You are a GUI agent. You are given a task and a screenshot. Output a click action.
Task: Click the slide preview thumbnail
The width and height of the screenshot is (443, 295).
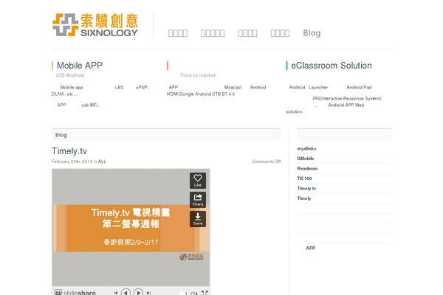click(131, 227)
